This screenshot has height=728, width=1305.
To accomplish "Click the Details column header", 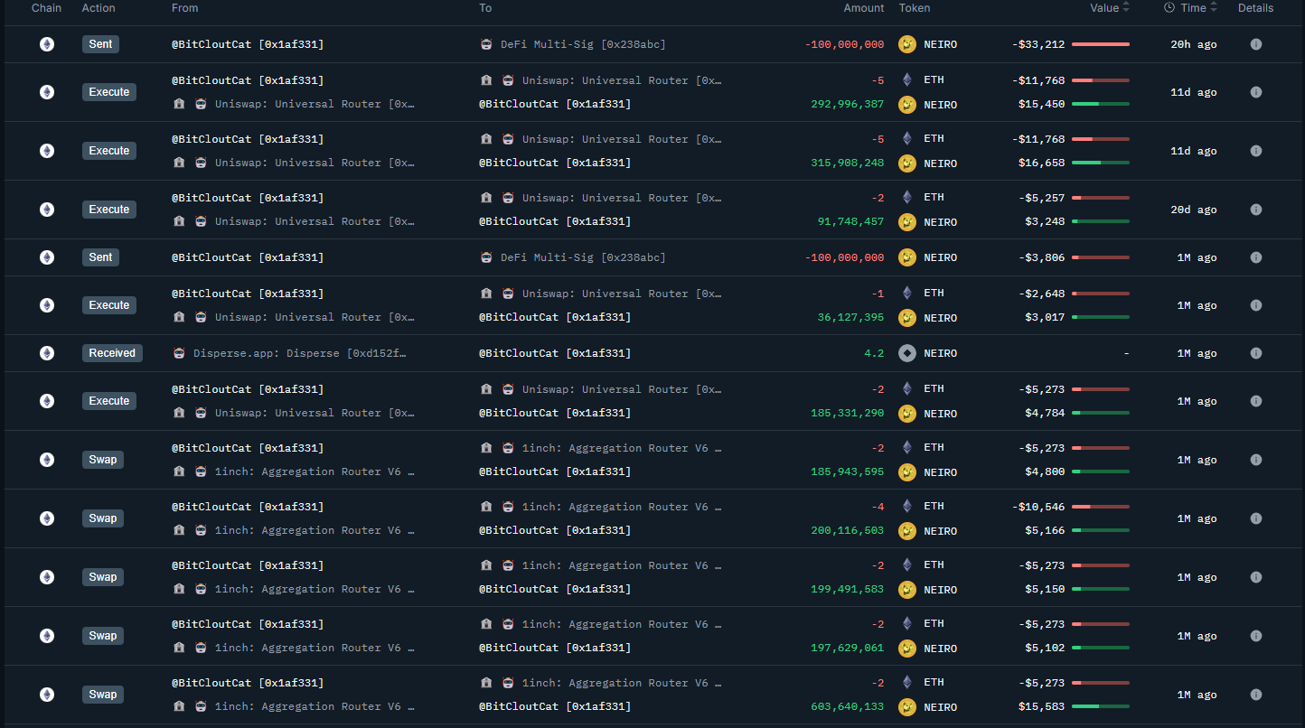I will click(1255, 8).
